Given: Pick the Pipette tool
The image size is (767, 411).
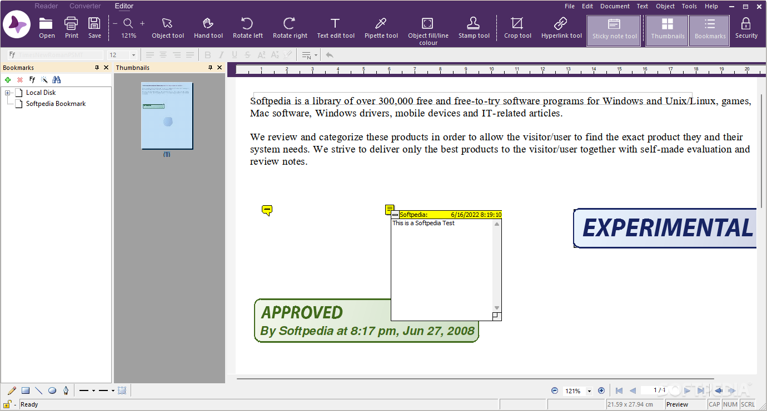Looking at the screenshot, I should pos(381,28).
